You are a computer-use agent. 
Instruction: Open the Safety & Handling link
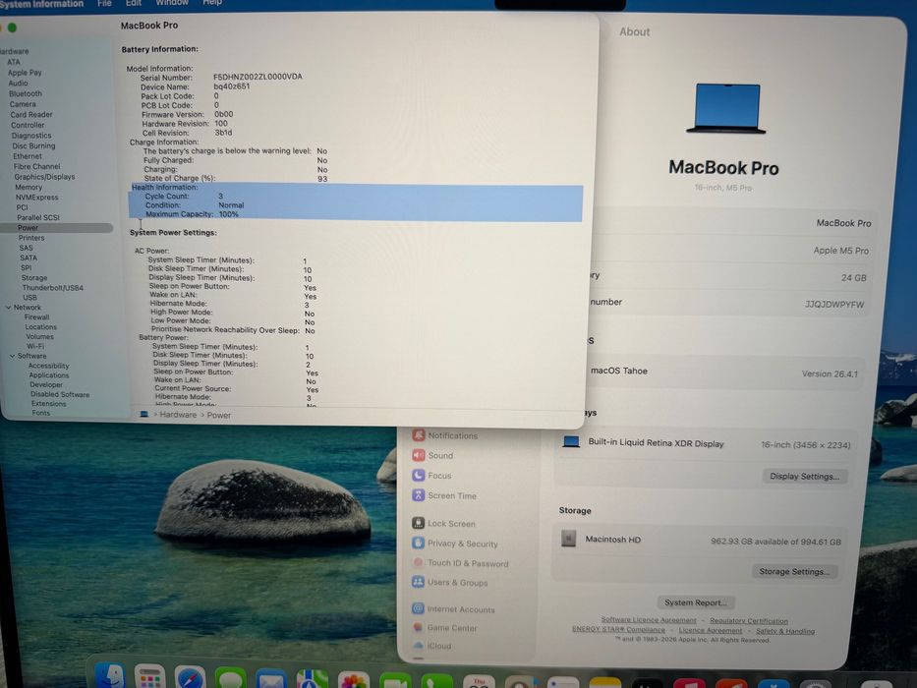[785, 631]
